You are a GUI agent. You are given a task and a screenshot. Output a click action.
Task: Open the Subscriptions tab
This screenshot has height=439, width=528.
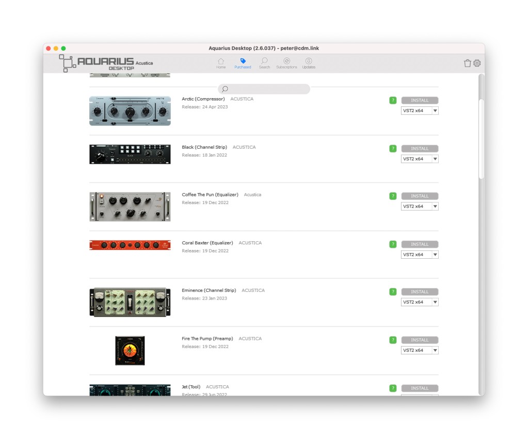pyautogui.click(x=286, y=64)
